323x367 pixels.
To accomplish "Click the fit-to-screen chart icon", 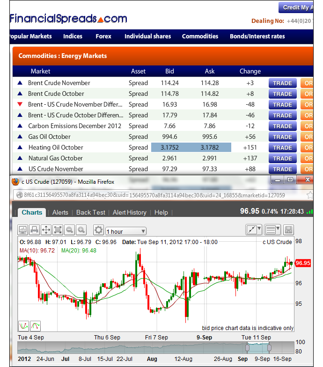I will (x=58, y=230).
